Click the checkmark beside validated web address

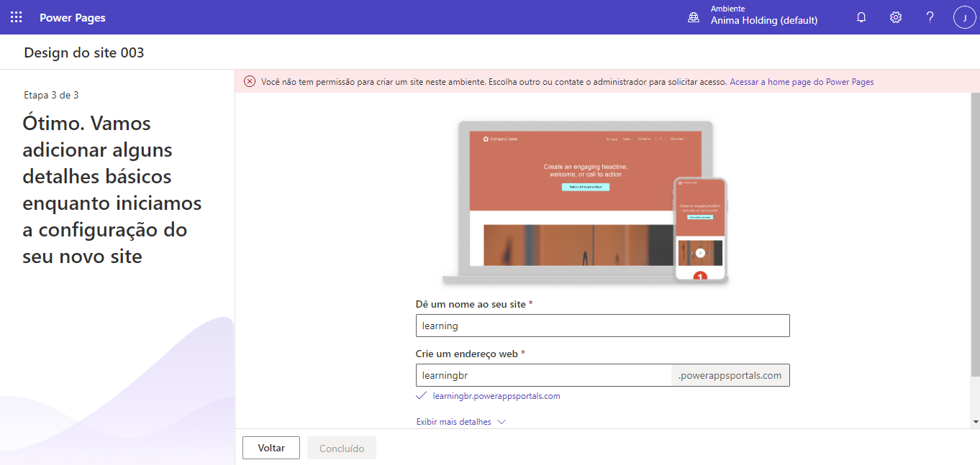pyautogui.click(x=422, y=396)
